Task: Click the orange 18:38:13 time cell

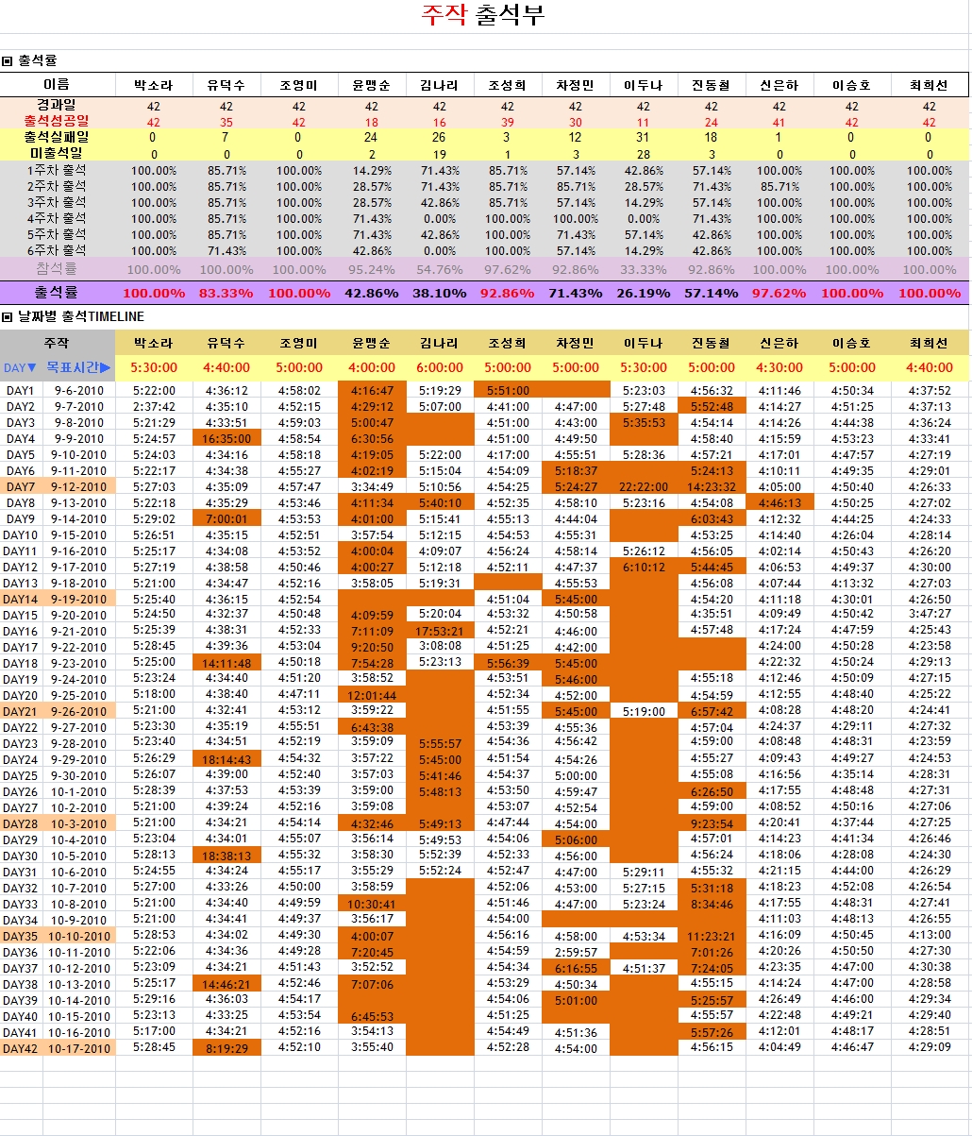Action: [x=226, y=856]
